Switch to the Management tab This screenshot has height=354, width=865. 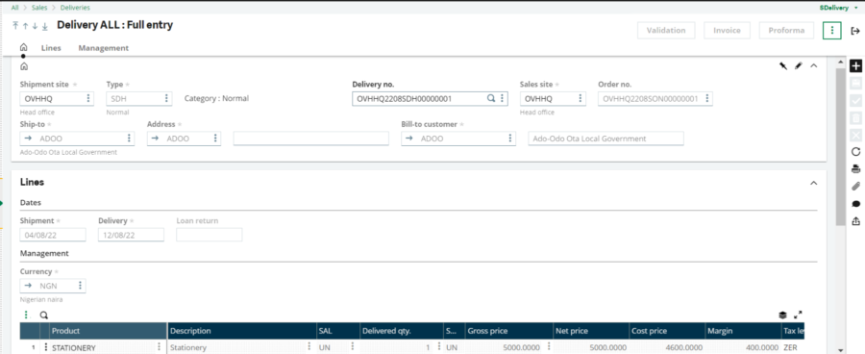pos(103,48)
